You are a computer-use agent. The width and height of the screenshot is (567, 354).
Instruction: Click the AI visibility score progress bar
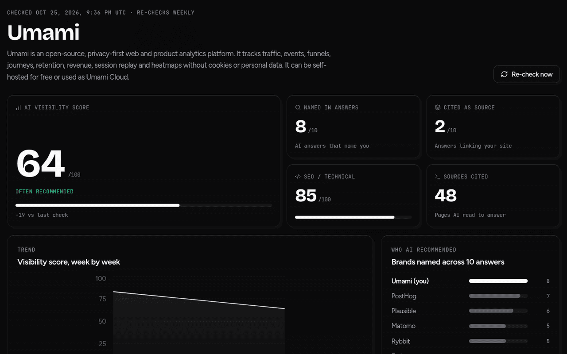tap(144, 205)
